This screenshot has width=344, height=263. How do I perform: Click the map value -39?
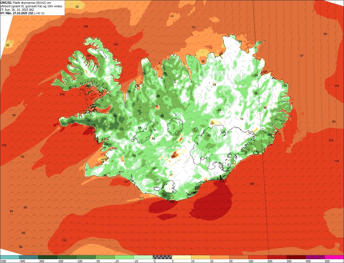point(134,155)
